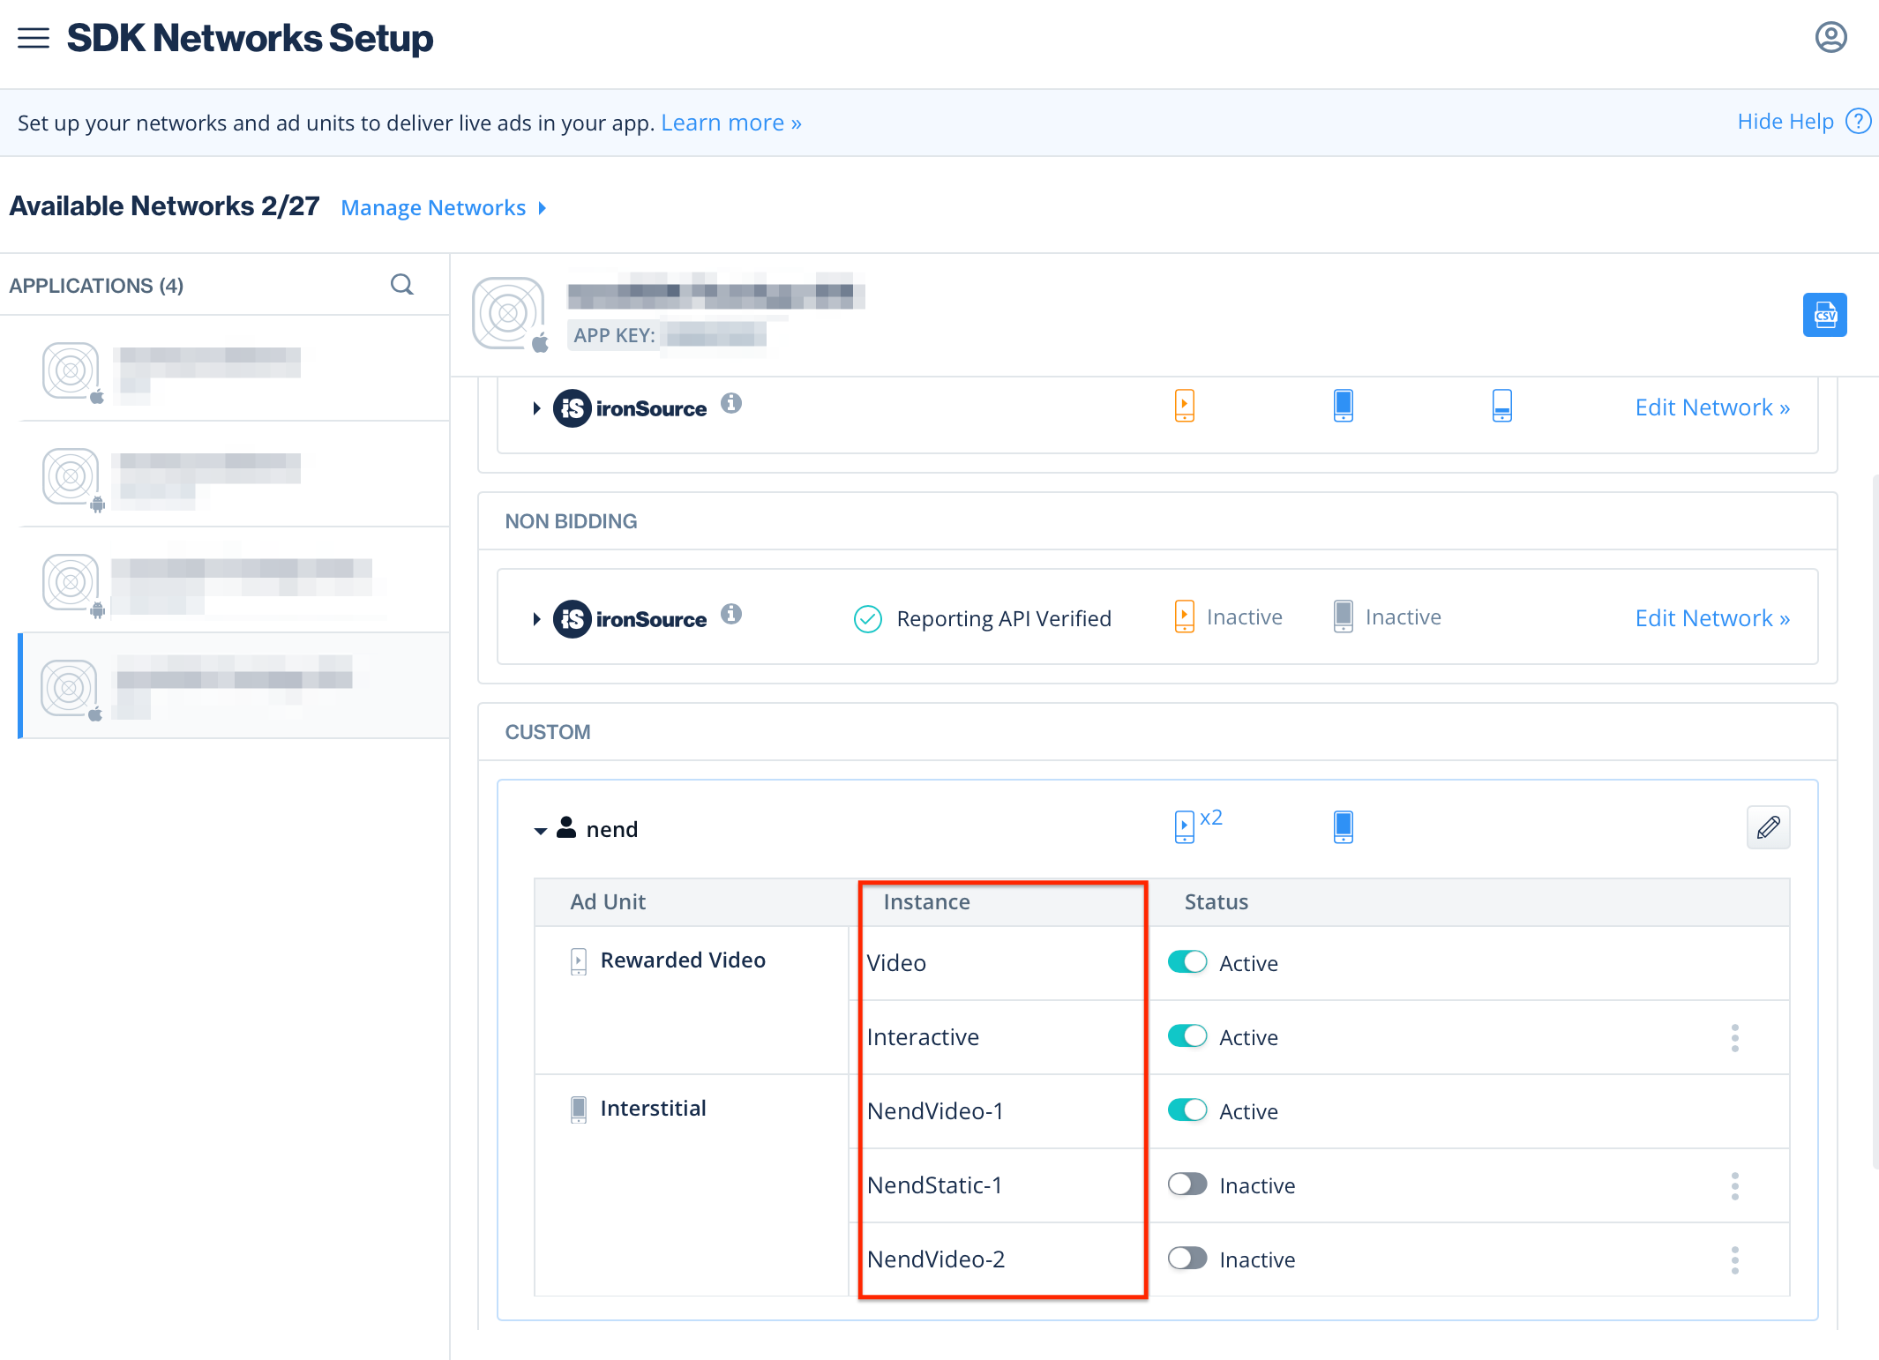Image resolution: width=1879 pixels, height=1360 pixels.
Task: Click nend interstitial phone icon
Action: click(1343, 826)
